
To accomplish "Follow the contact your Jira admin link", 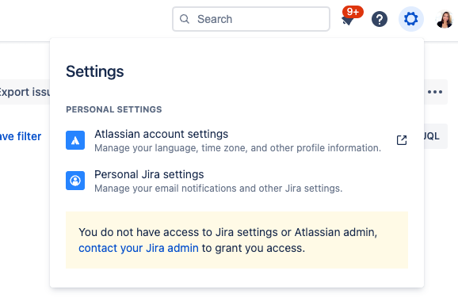I will [x=139, y=248].
